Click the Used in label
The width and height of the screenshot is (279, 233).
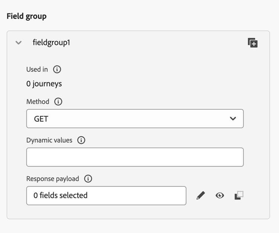37,69
